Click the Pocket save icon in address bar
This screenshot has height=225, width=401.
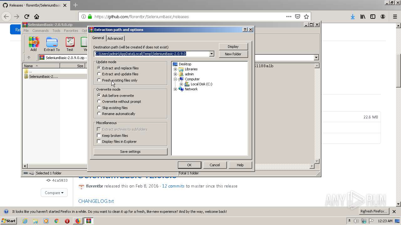click(x=298, y=17)
